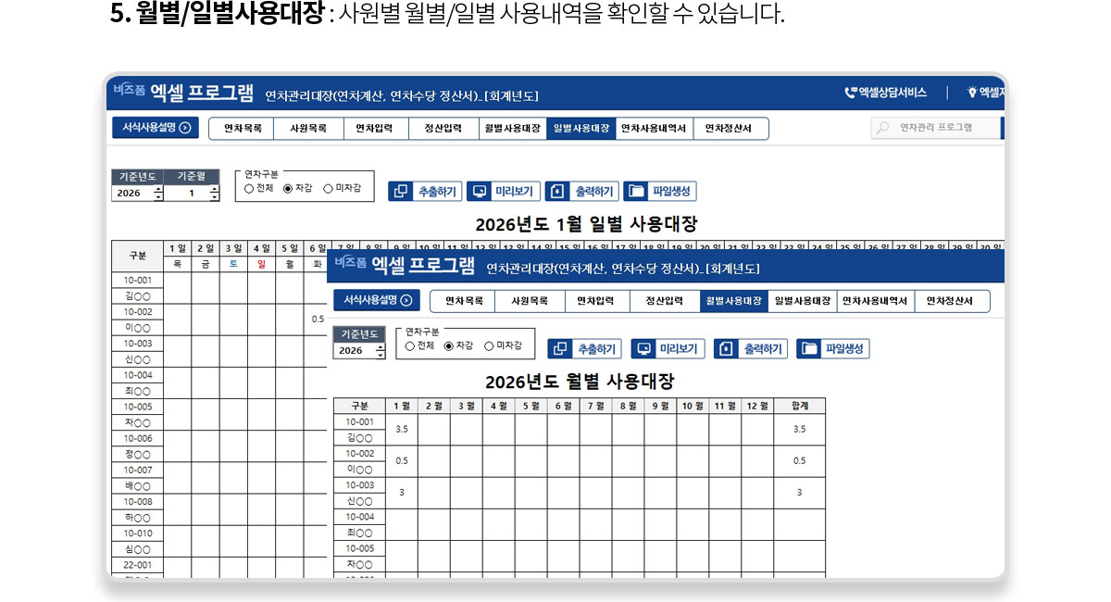This screenshot has width=1111, height=602.
Task: Increase 기준년도 spinner in daily ledger window
Action: pos(158,189)
